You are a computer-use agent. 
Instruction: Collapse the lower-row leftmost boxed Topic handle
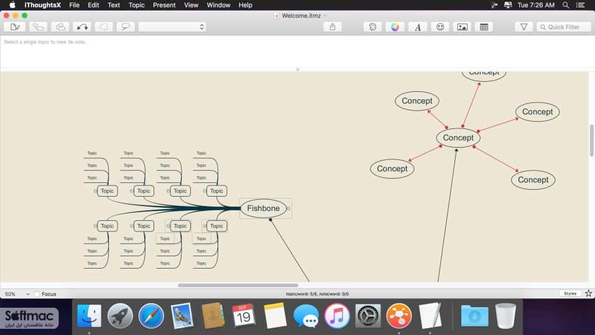click(x=95, y=226)
